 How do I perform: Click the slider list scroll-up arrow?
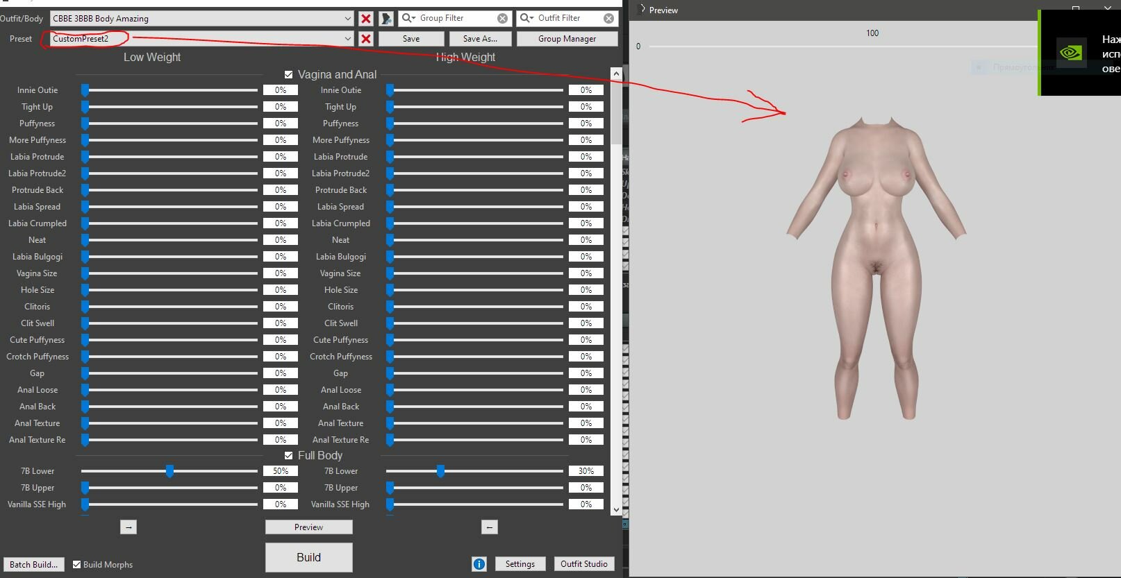(616, 74)
